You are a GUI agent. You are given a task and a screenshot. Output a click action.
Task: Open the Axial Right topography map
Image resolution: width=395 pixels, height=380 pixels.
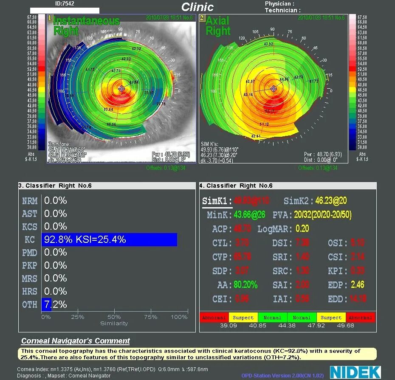pyautogui.click(x=274, y=89)
